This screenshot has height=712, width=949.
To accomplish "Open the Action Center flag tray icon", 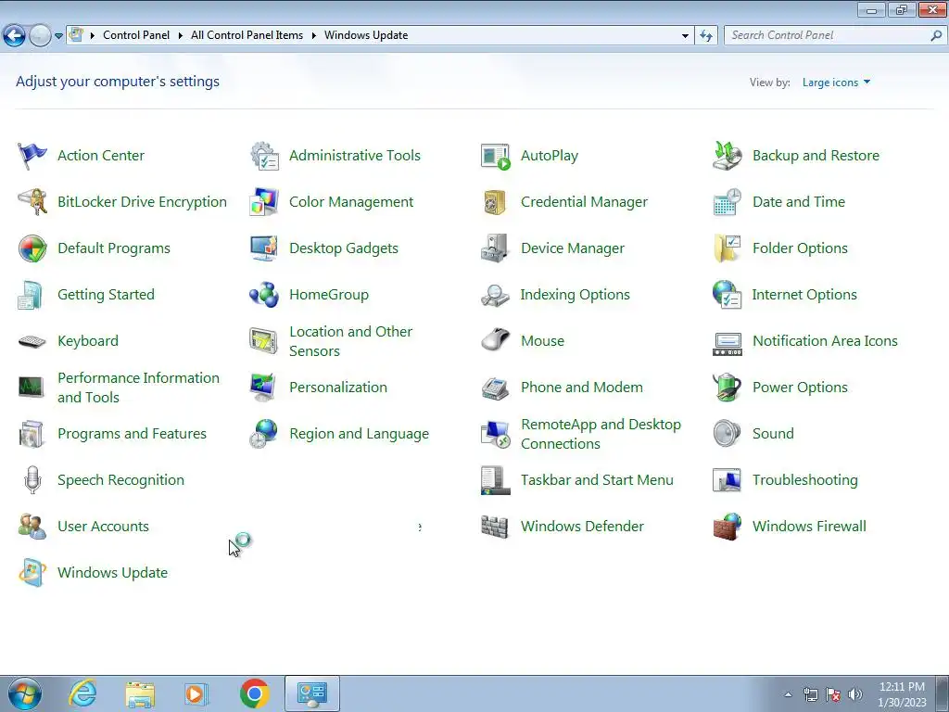I will pos(833,694).
